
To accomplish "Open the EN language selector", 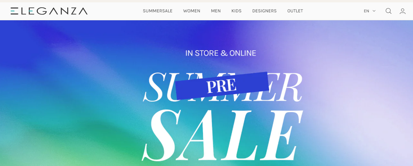I will point(370,11).
